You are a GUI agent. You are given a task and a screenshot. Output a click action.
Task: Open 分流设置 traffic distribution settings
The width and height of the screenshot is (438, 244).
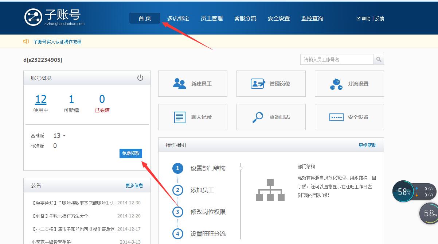[349, 83]
